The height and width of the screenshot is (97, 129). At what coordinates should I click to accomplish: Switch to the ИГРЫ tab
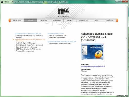[96, 20]
